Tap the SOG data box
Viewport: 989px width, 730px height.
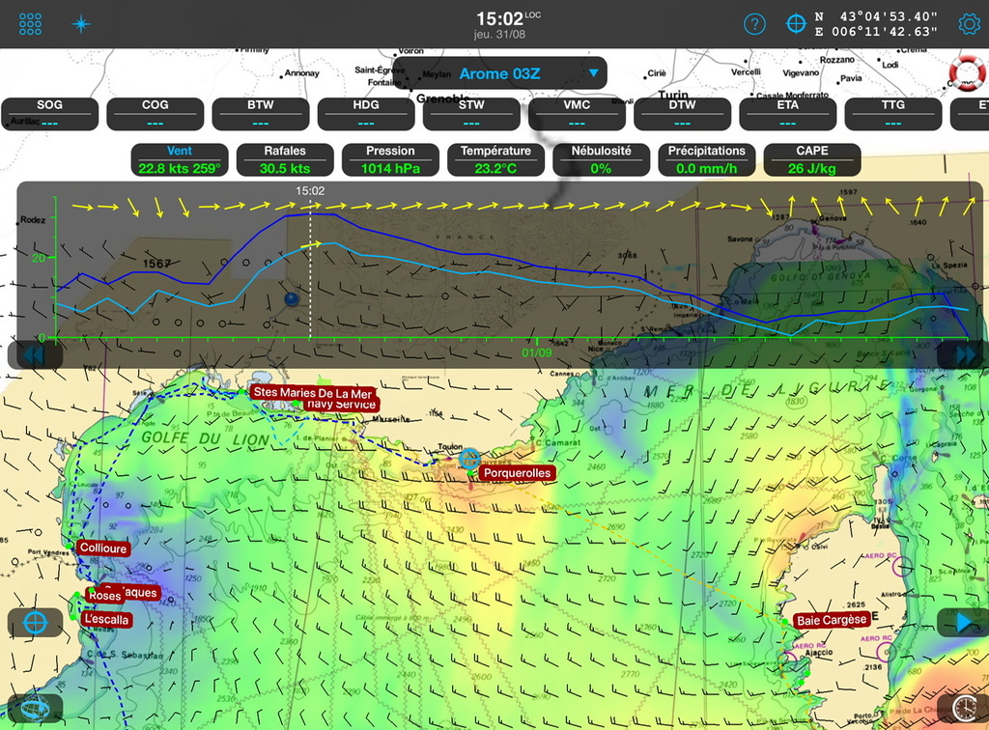pyautogui.click(x=50, y=114)
